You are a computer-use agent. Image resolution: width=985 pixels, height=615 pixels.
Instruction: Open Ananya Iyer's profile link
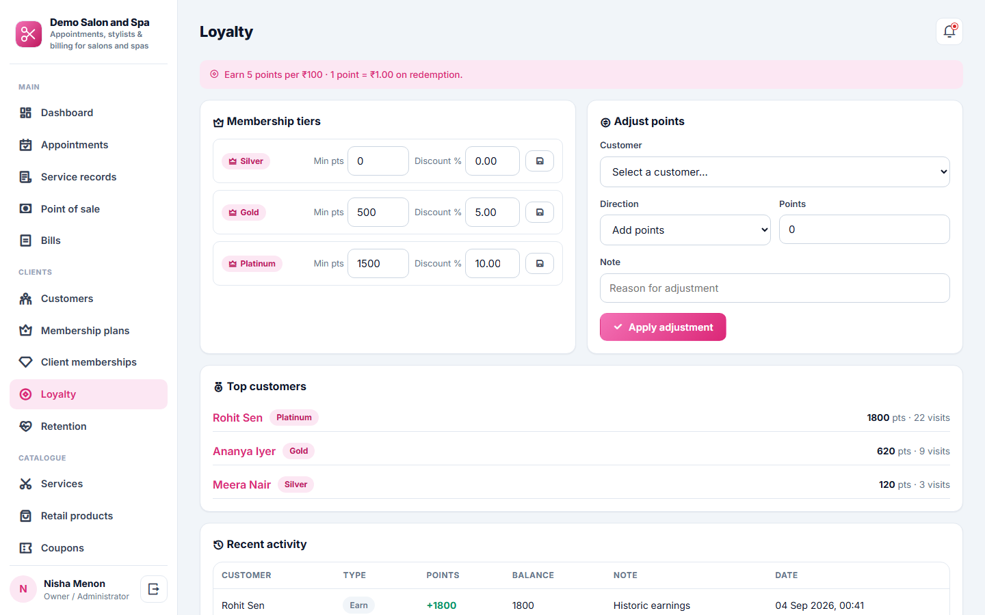coord(244,451)
